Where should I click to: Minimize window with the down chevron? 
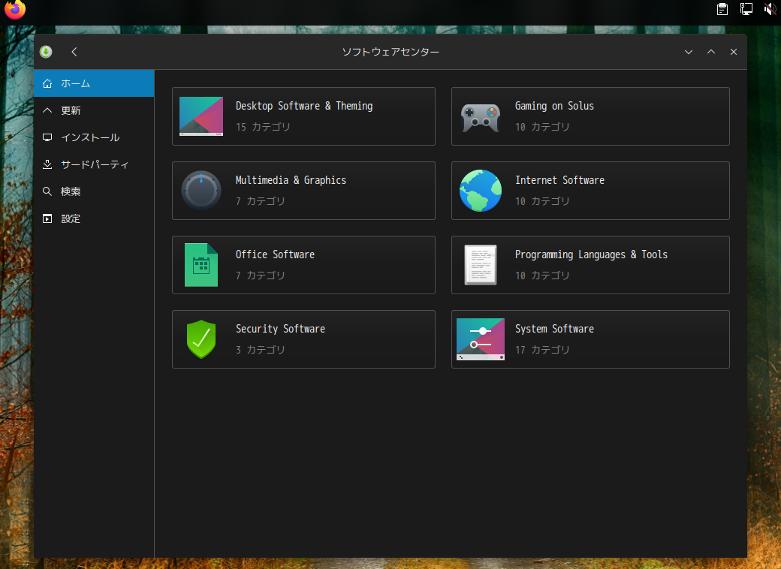tap(689, 52)
